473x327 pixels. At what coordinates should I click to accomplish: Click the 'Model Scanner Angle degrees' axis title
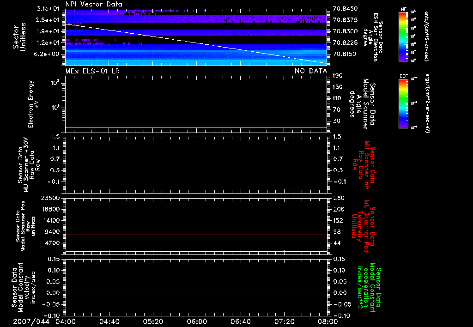click(x=362, y=104)
